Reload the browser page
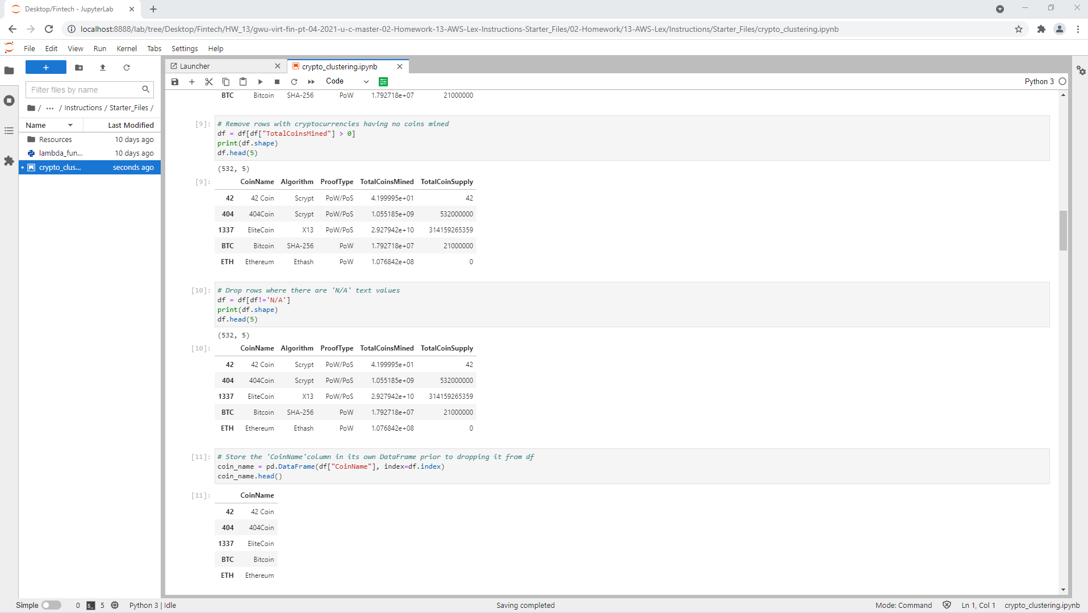Viewport: 1088px width, 613px height. click(49, 29)
